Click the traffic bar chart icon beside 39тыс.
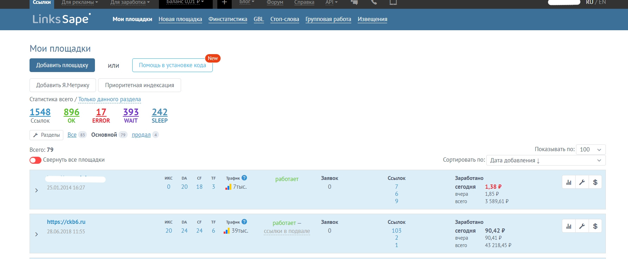This screenshot has width=628, height=259. [x=227, y=231]
